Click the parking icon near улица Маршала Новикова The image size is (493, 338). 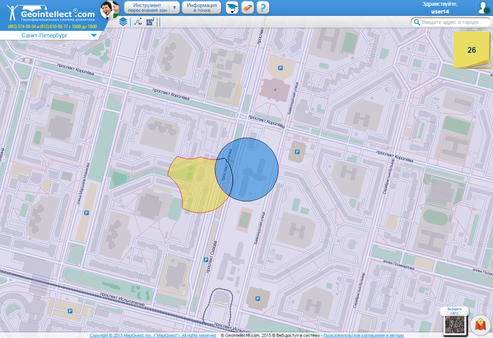(87, 212)
